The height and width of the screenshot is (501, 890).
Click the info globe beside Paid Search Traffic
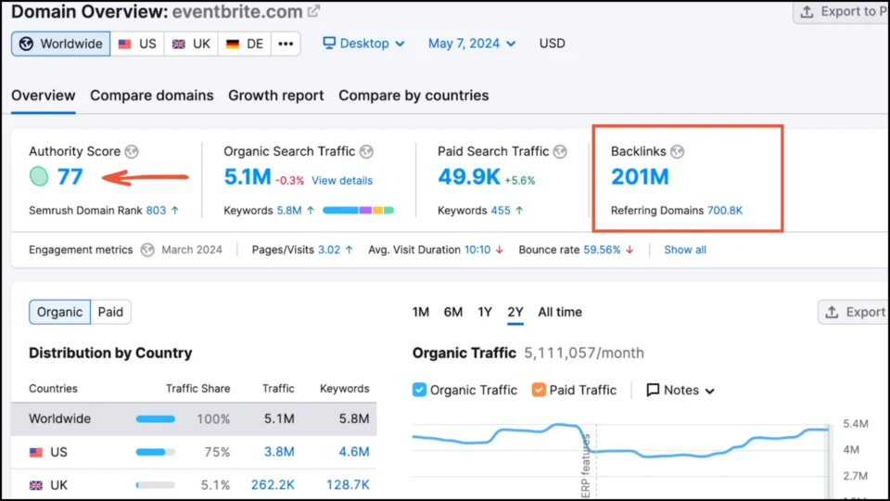coord(560,151)
